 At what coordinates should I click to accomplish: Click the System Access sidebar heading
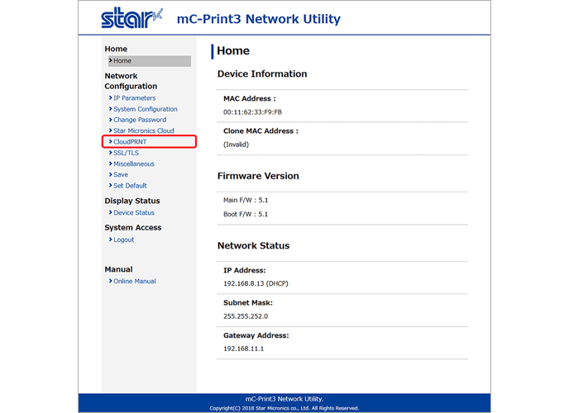coord(133,227)
